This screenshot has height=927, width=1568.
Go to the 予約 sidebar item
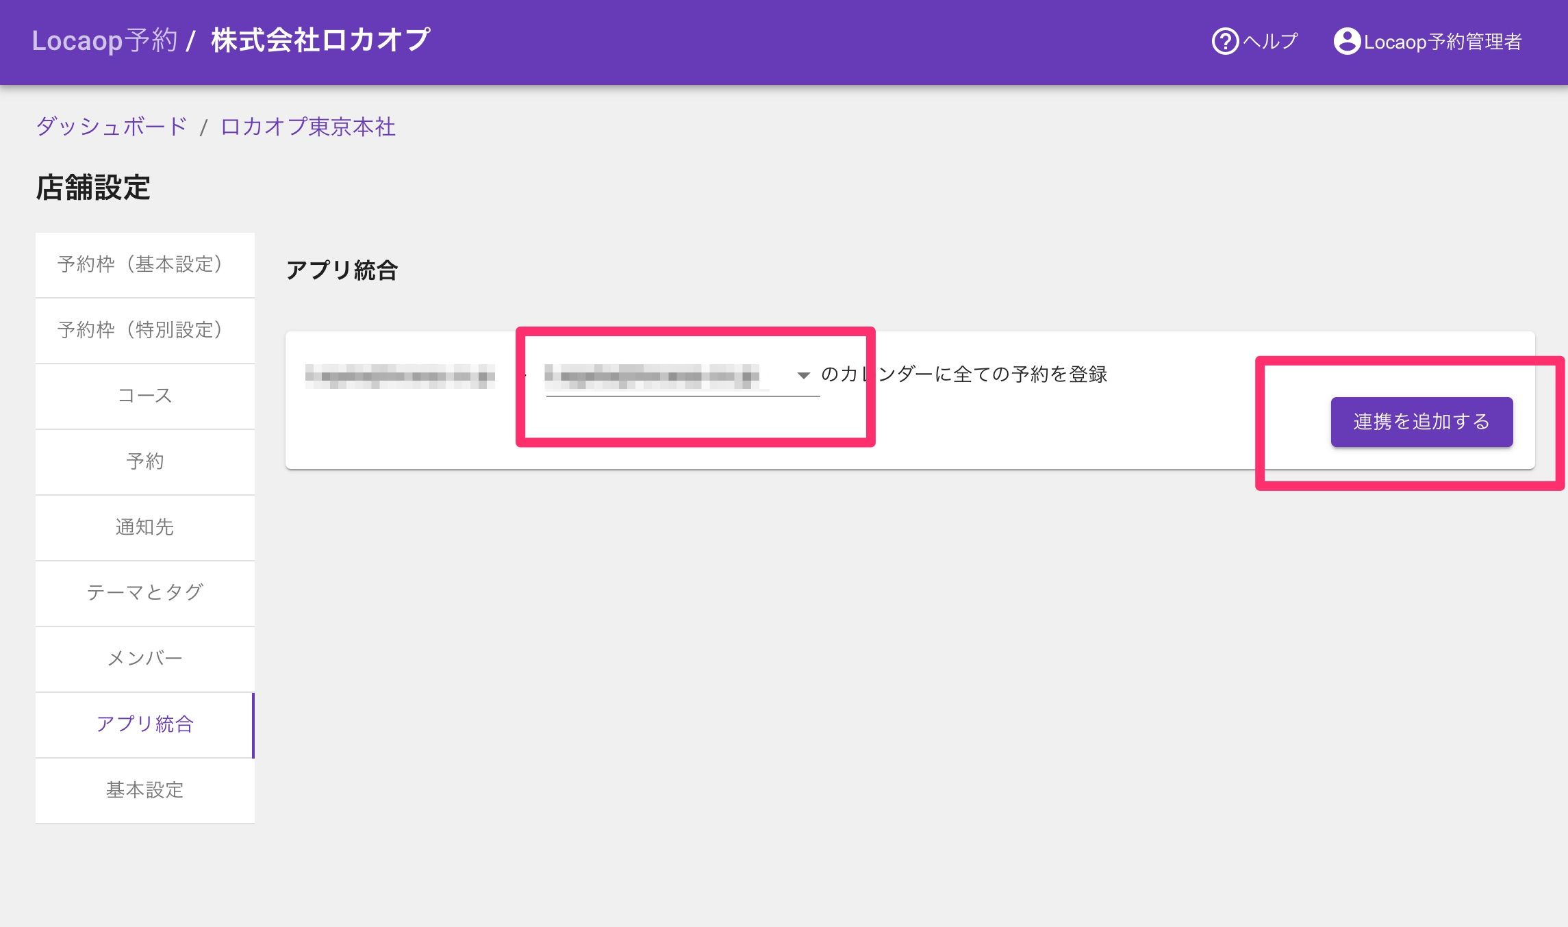(x=144, y=462)
